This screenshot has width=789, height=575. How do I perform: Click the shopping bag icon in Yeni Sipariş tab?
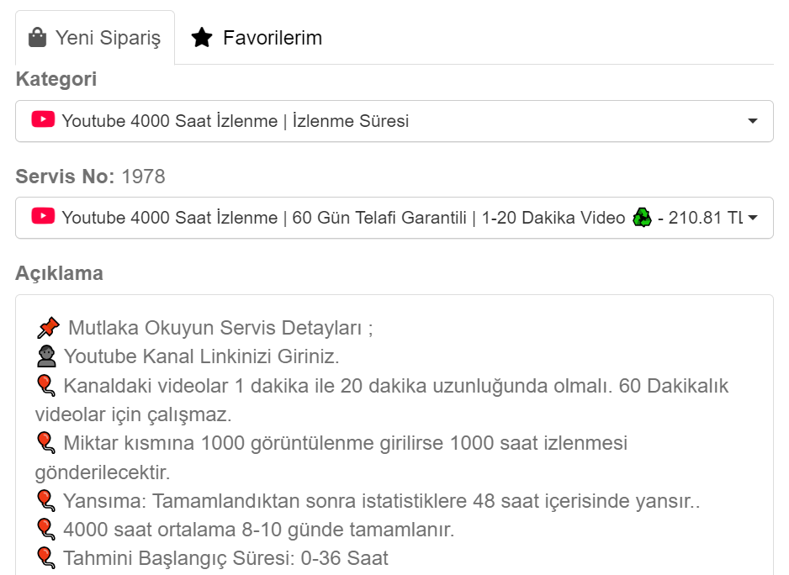[37, 38]
